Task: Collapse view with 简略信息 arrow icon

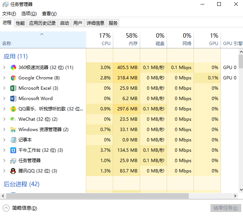Action: coord(6,208)
